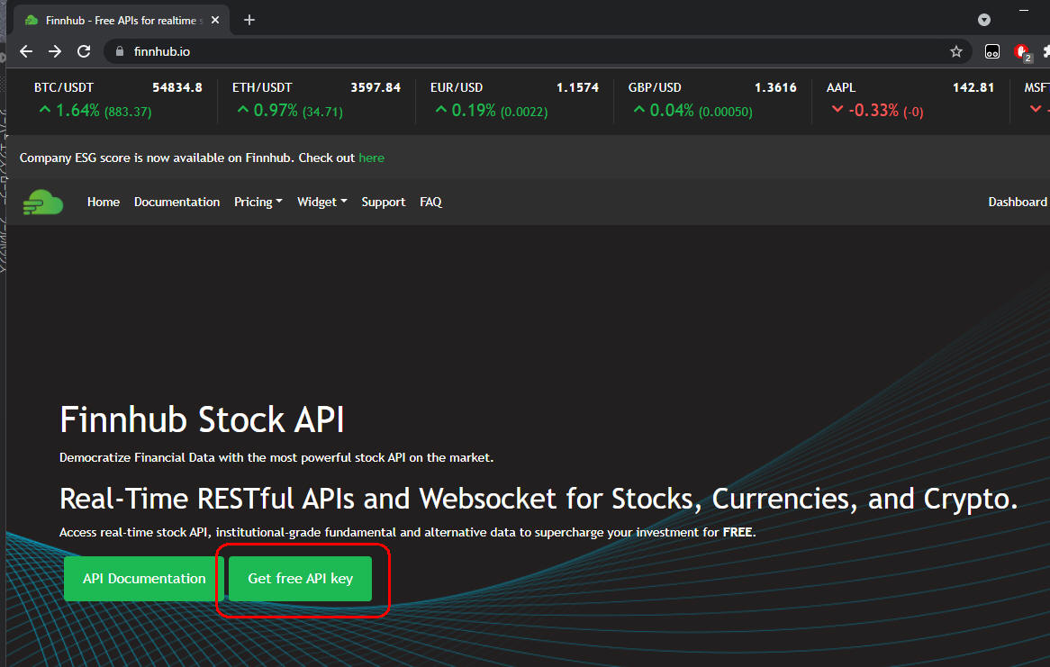This screenshot has height=667, width=1050.
Task: Focus the finnhub.io address bar
Action: (x=536, y=51)
